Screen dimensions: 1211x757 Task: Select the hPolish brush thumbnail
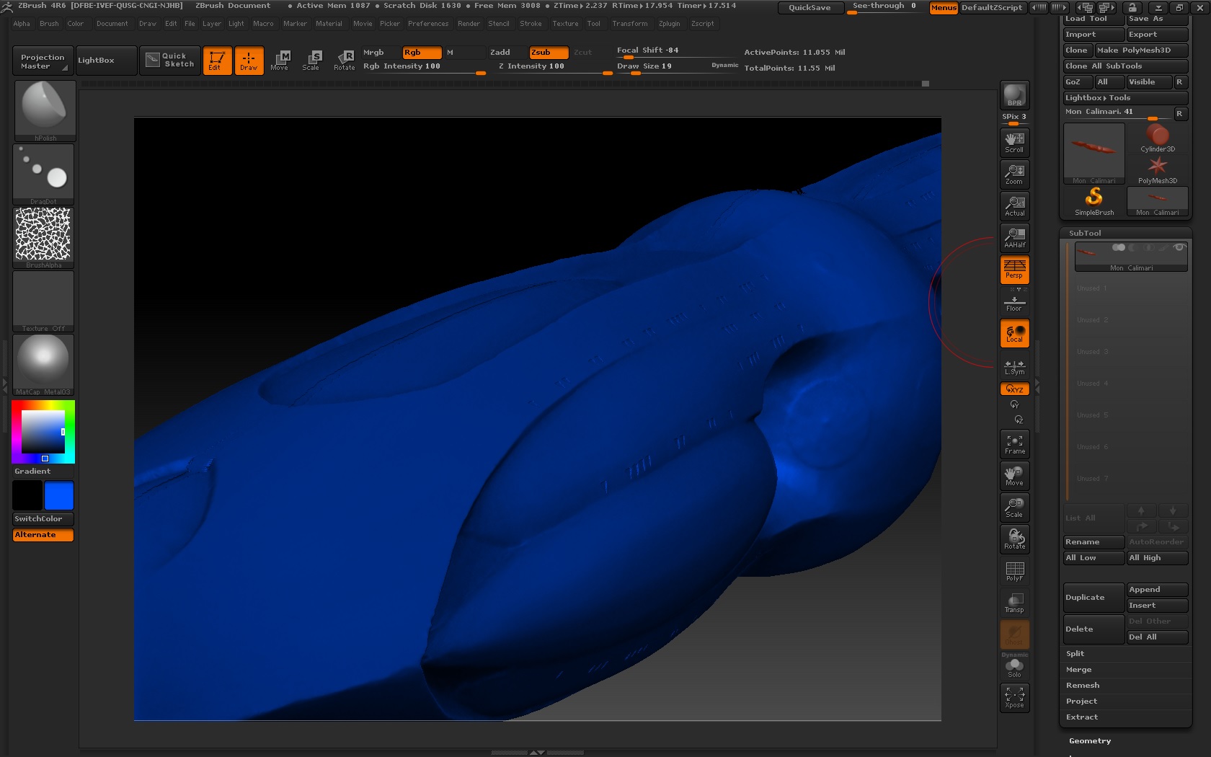[x=44, y=108]
